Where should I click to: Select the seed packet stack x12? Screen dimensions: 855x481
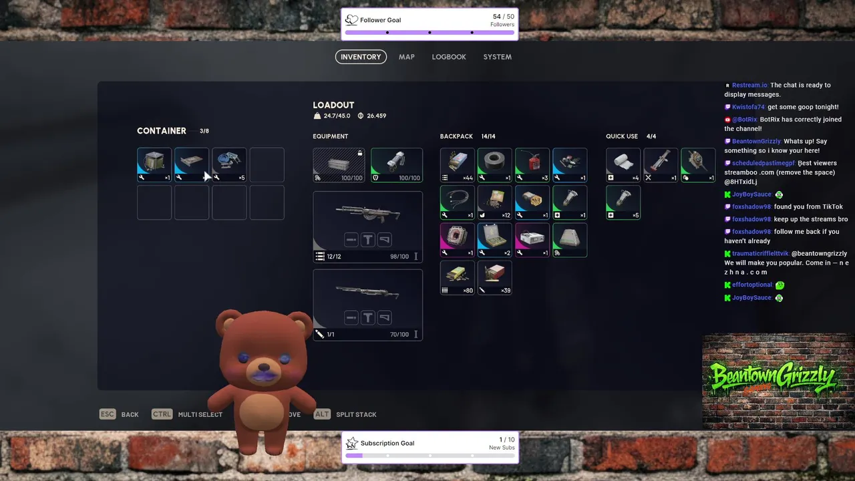pos(495,202)
